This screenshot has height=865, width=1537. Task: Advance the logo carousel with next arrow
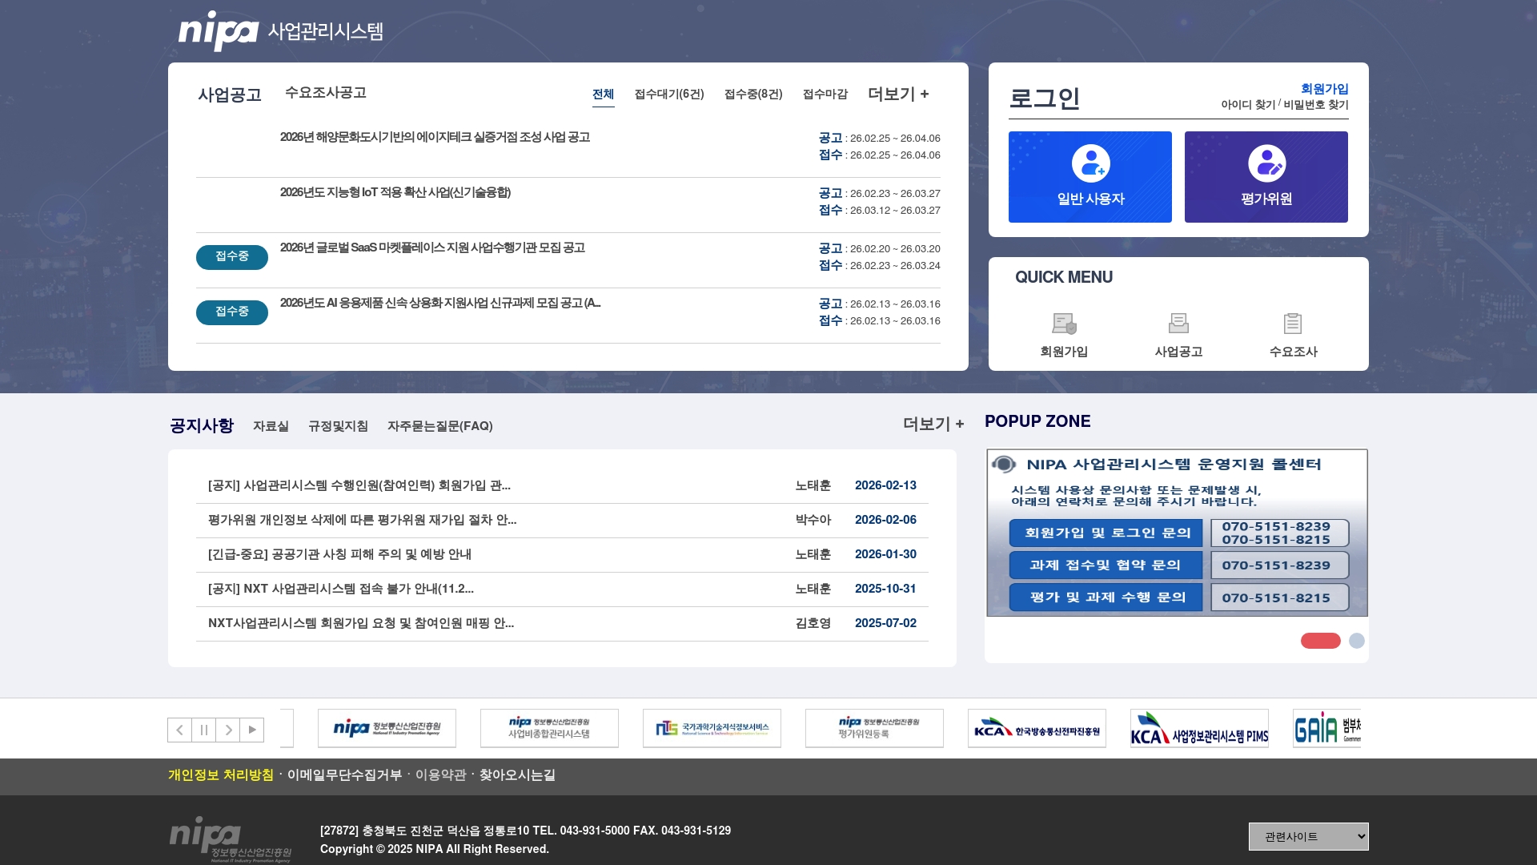[x=228, y=730]
